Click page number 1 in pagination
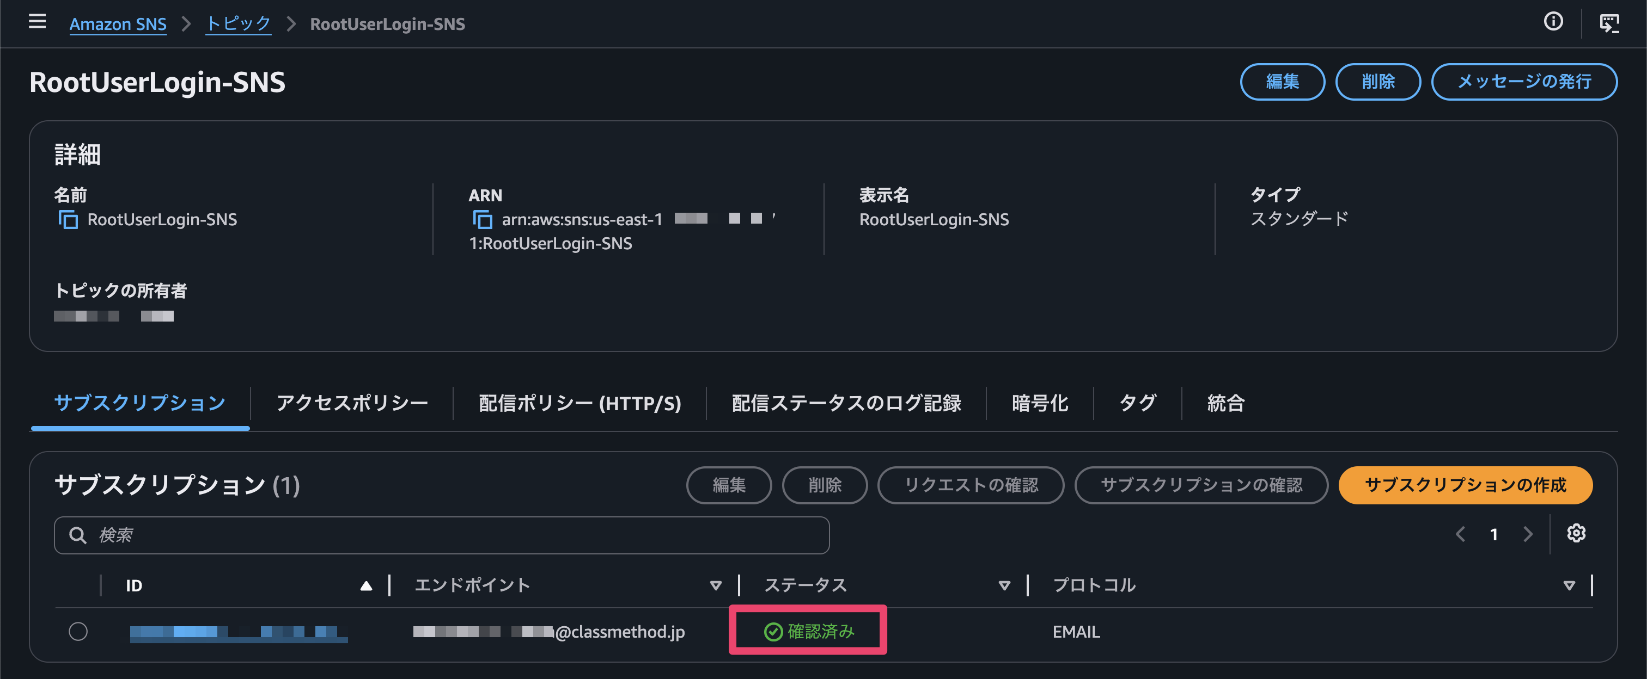The image size is (1647, 679). click(x=1493, y=534)
